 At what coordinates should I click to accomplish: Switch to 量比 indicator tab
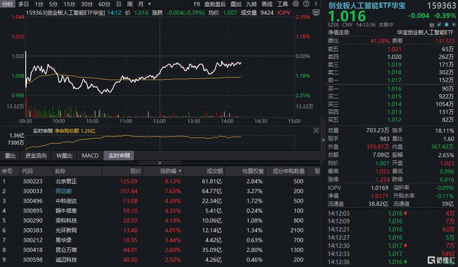click(x=10, y=156)
